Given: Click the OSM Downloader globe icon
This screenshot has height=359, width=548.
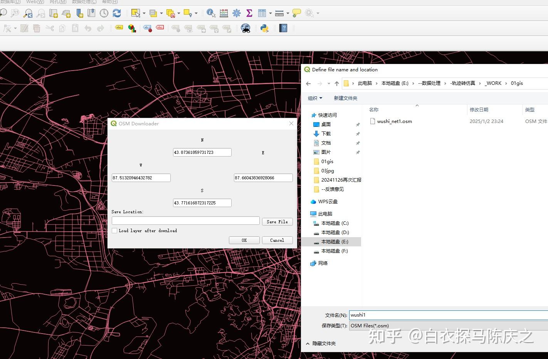Looking at the screenshot, I should [x=245, y=28].
